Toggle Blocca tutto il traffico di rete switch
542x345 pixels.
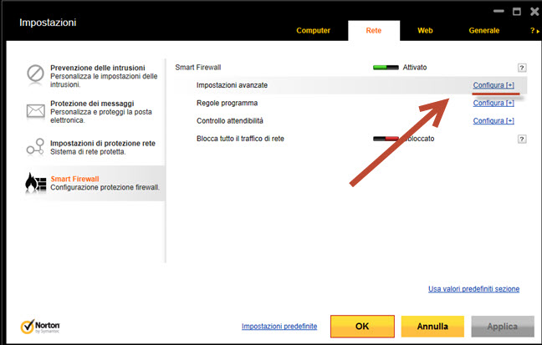click(x=386, y=139)
